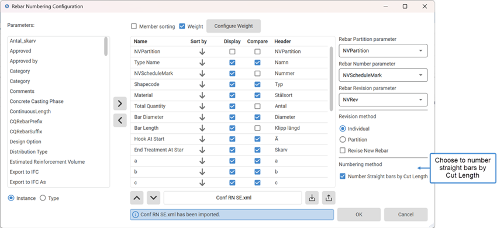Uncheck Compare for Material row
The width and height of the screenshot is (497, 228).
point(257,95)
